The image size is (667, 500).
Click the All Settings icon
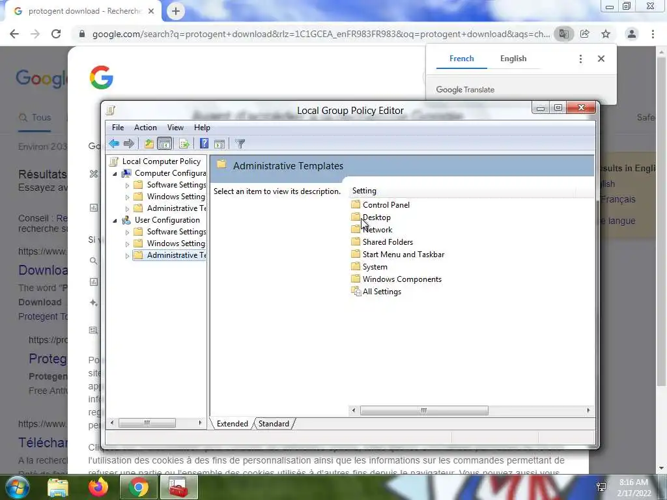point(356,291)
